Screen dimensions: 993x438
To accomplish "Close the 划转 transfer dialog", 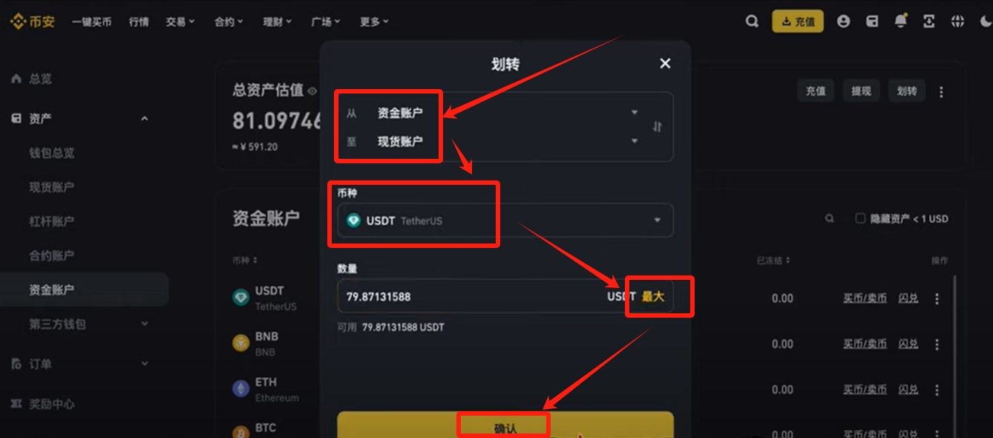I will point(665,63).
